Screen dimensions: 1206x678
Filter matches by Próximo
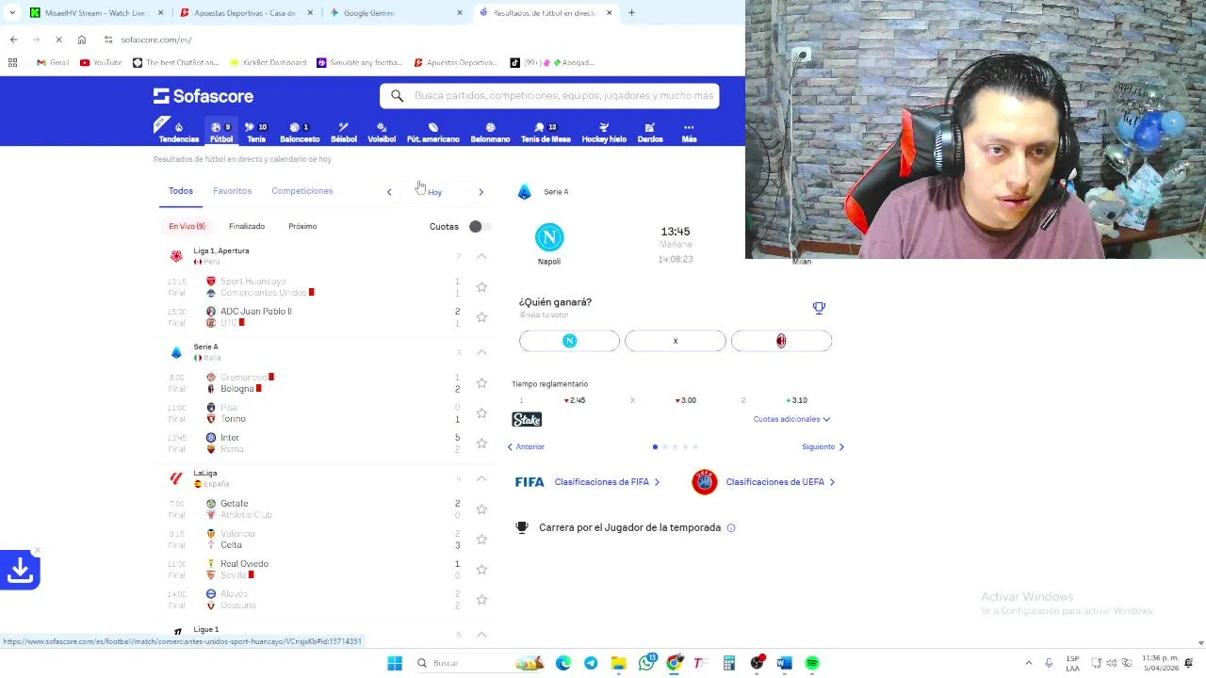[302, 226]
